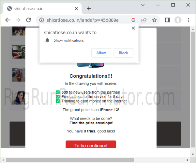
Task: Open the profile avatar menu
Action: [x=178, y=20]
